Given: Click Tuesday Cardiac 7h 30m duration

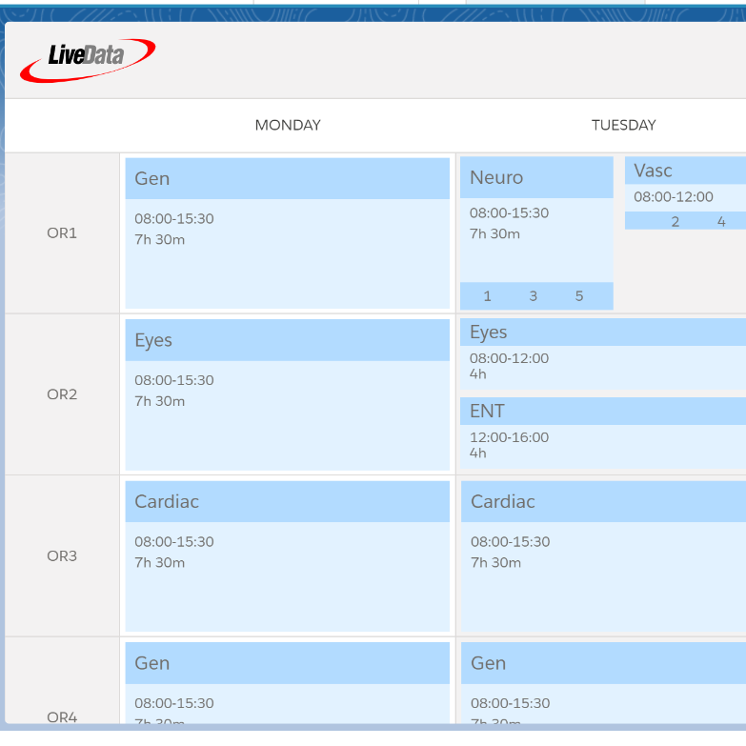Looking at the screenshot, I should tap(495, 563).
